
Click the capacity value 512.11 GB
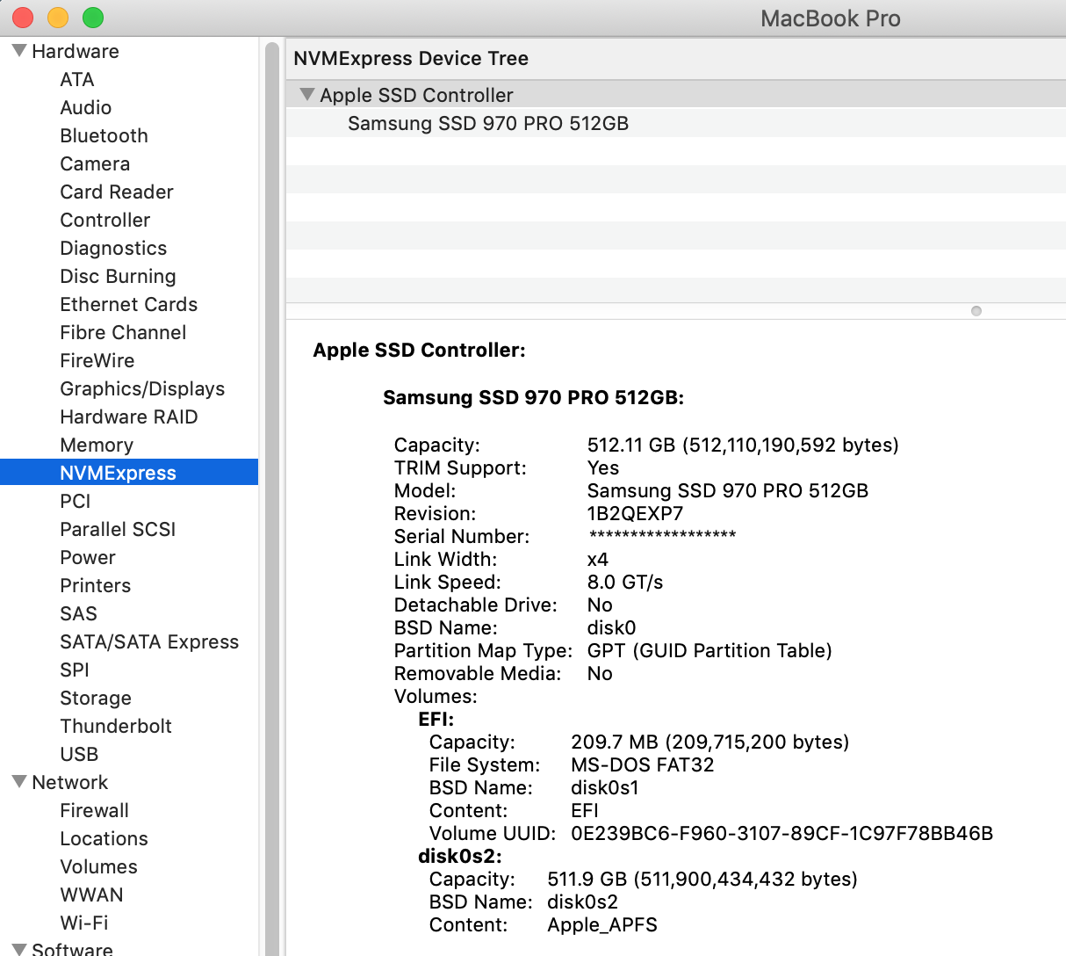pyautogui.click(x=743, y=445)
